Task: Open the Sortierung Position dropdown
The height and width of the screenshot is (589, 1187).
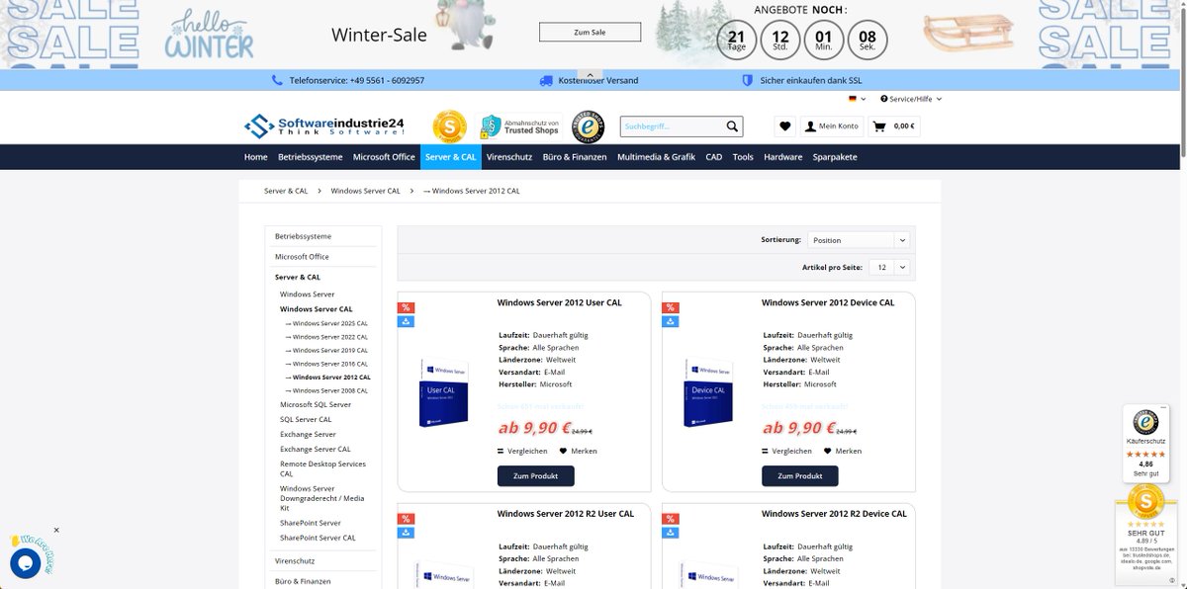Action: 858,240
